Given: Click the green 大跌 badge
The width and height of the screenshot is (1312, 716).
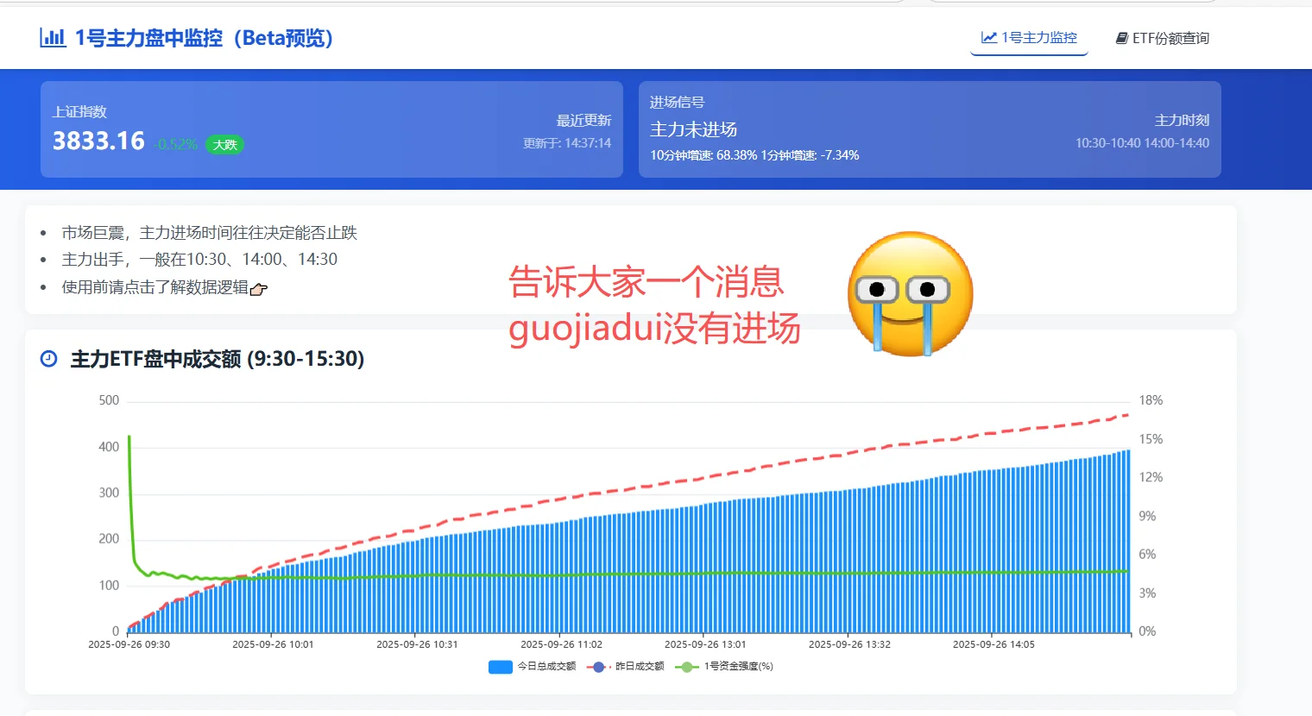Looking at the screenshot, I should tap(224, 146).
